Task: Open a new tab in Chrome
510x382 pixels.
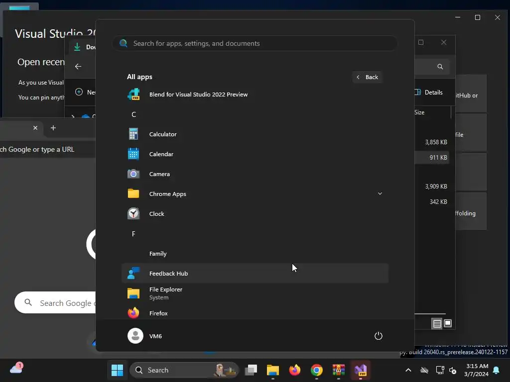Action: tap(53, 128)
